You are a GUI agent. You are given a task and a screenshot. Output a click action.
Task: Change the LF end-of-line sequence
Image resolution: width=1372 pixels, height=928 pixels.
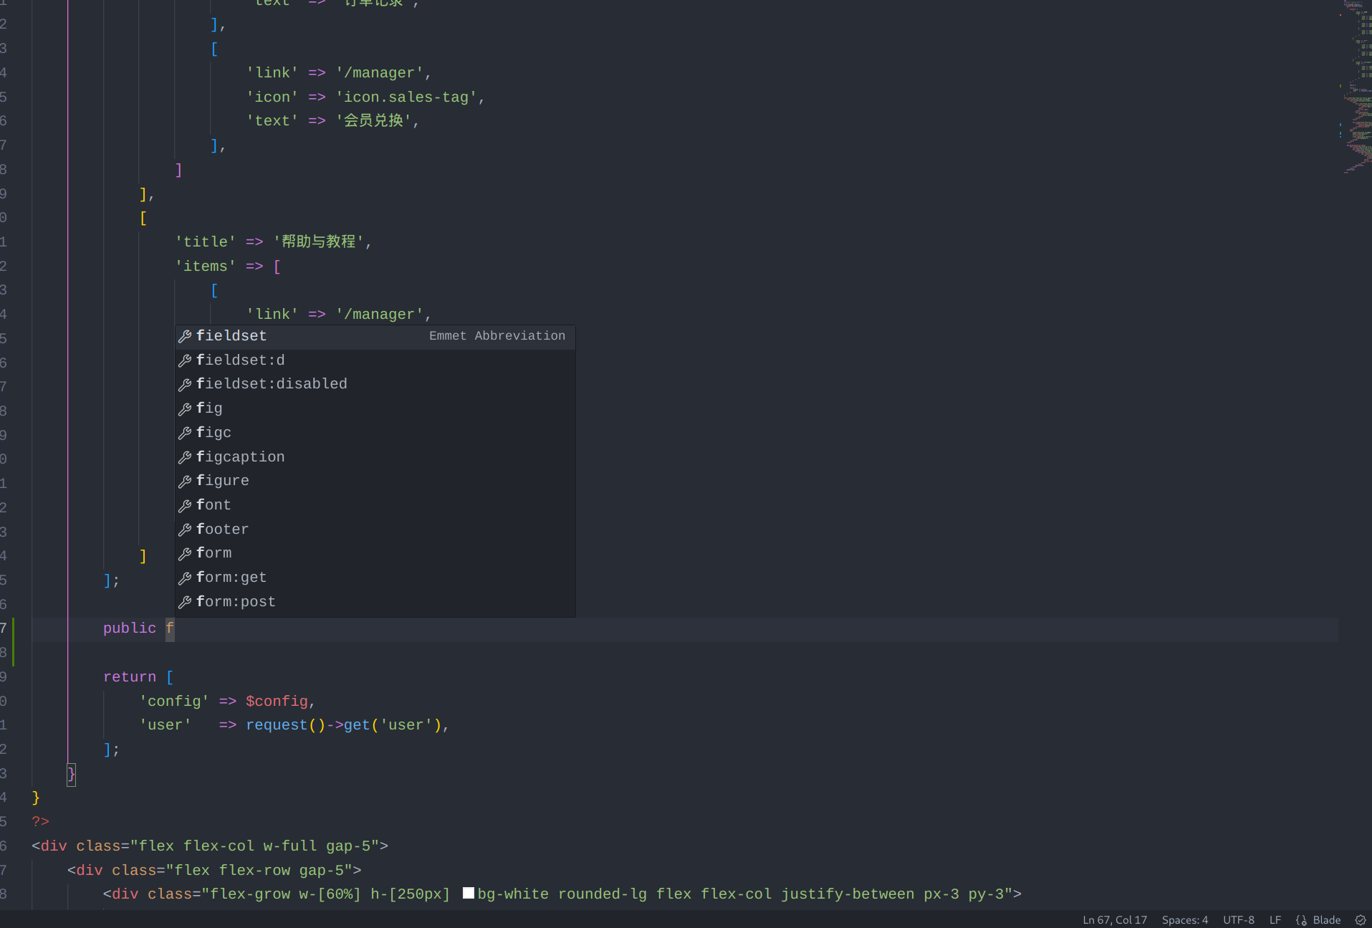click(x=1275, y=920)
